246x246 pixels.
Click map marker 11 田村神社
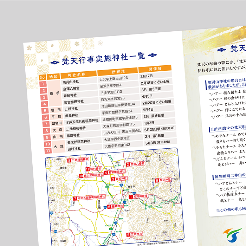94,169
